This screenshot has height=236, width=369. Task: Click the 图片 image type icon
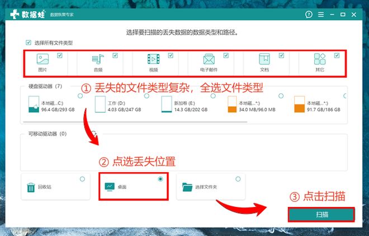coord(42,59)
